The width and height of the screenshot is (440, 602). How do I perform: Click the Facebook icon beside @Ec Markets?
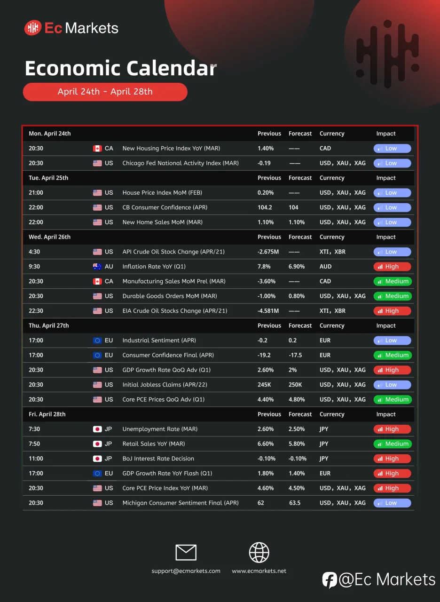(x=330, y=580)
